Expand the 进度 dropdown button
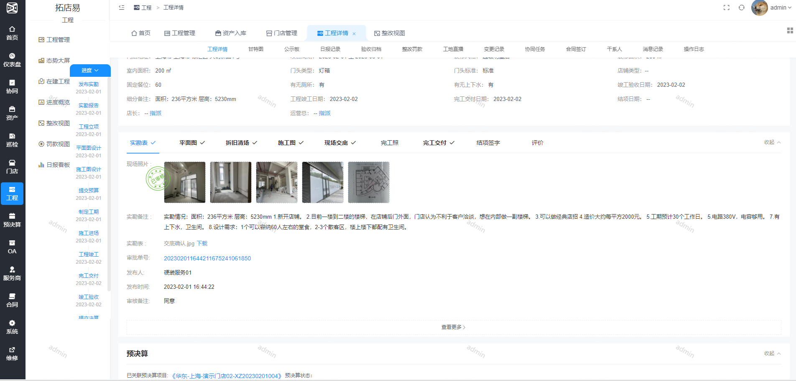Screen dimensions: 796x381 pyautogui.click(x=90, y=71)
